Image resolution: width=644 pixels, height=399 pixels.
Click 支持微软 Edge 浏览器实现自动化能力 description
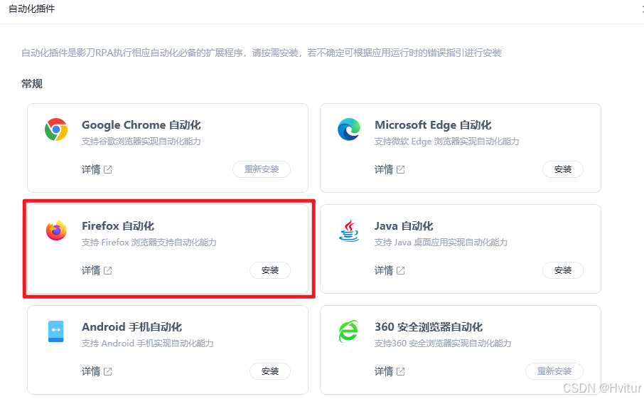coord(447,142)
